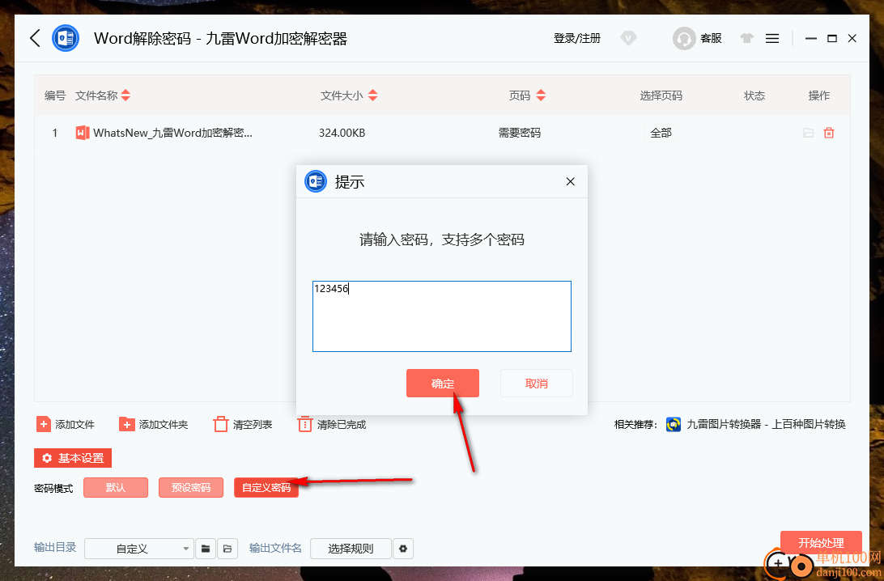
Task: Open the VIP diamond icon
Action: coord(628,38)
